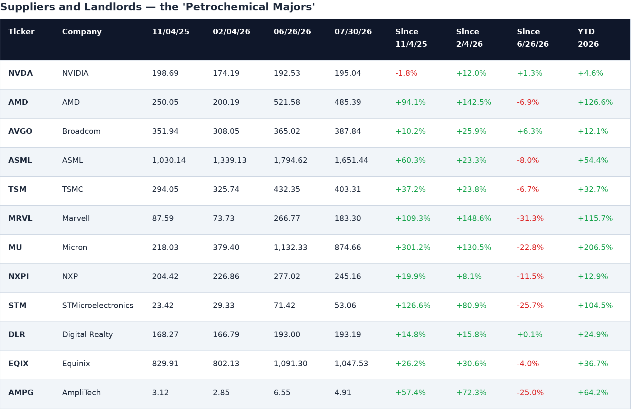The width and height of the screenshot is (631, 410).
Task: Select the TSMC company name
Action: pos(73,189)
